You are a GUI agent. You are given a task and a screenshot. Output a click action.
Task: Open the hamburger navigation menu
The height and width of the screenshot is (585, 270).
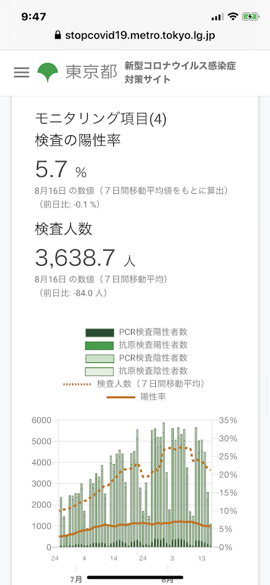(21, 72)
